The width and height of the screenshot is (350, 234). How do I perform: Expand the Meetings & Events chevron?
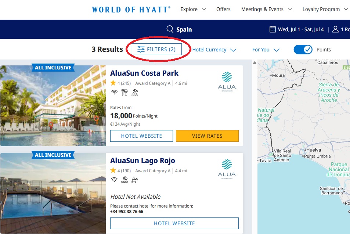click(x=290, y=10)
